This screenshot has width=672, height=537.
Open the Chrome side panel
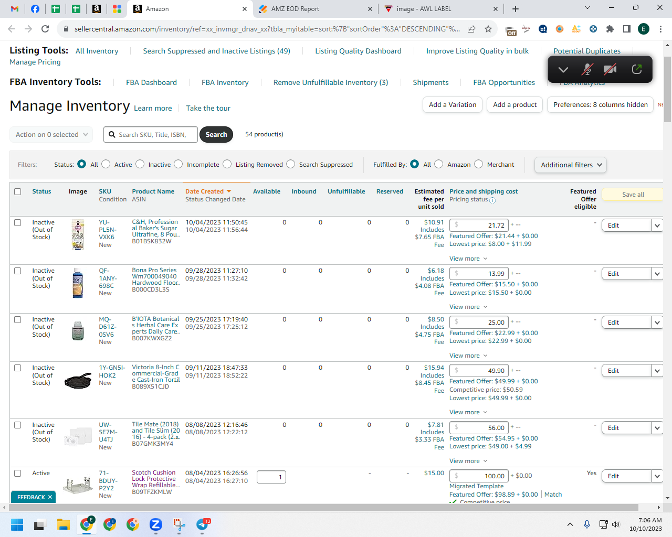[627, 29]
